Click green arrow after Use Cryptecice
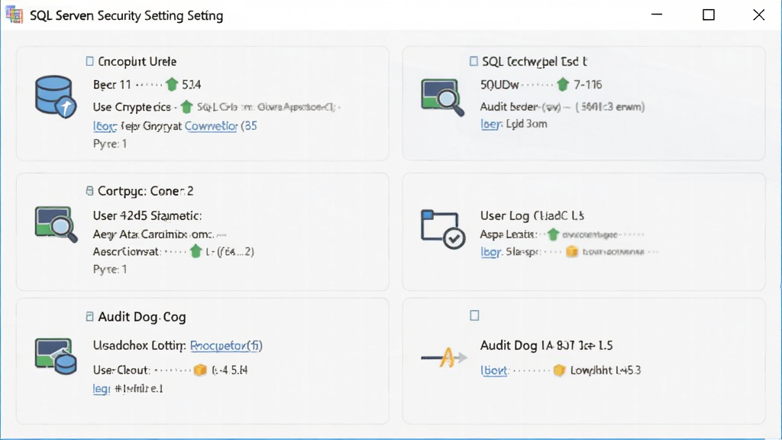The image size is (782, 440). pos(186,106)
